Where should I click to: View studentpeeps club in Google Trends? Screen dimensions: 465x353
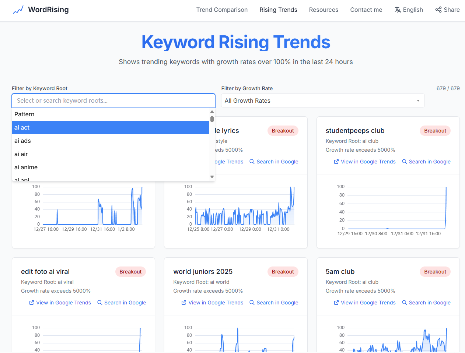(x=365, y=162)
